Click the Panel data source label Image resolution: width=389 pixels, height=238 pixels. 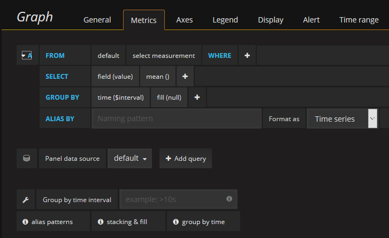72,159
